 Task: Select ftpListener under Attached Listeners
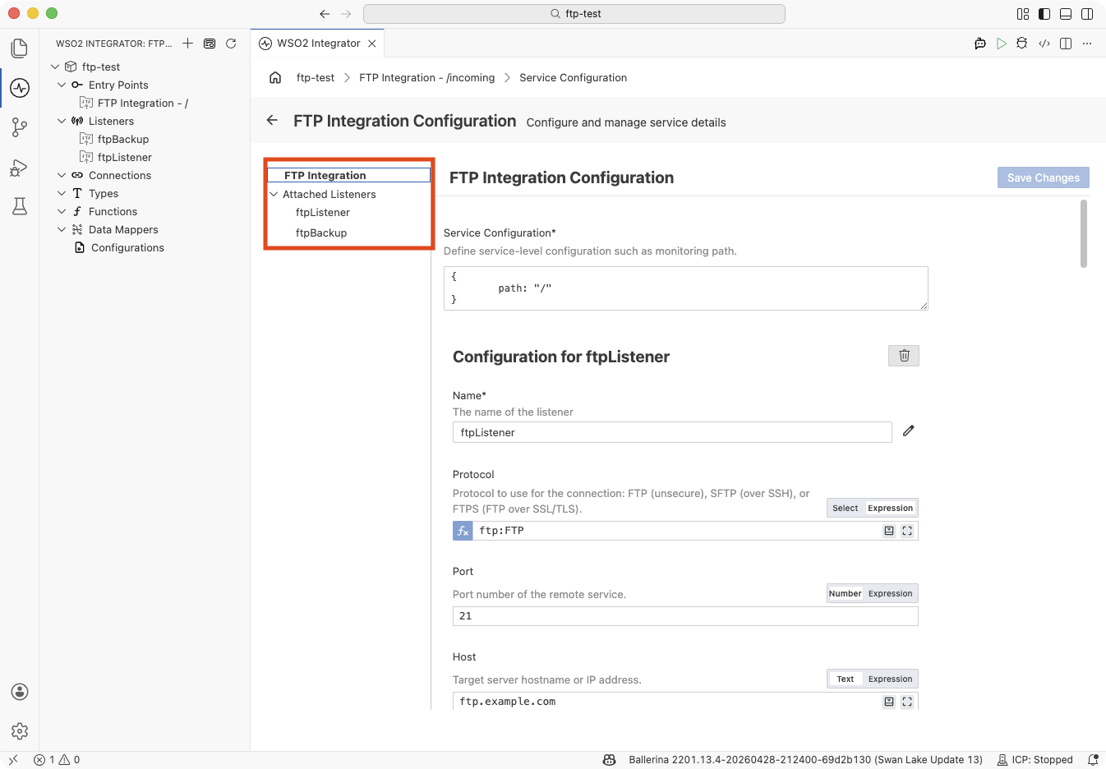pyautogui.click(x=323, y=213)
